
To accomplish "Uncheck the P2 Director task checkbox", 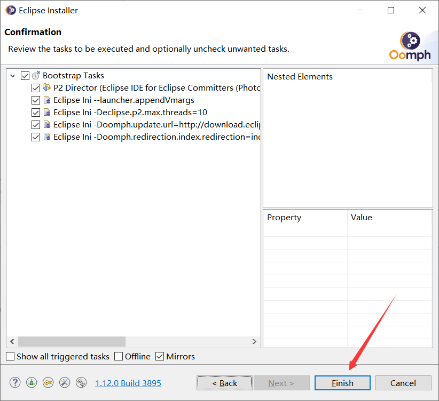I will pos(36,88).
